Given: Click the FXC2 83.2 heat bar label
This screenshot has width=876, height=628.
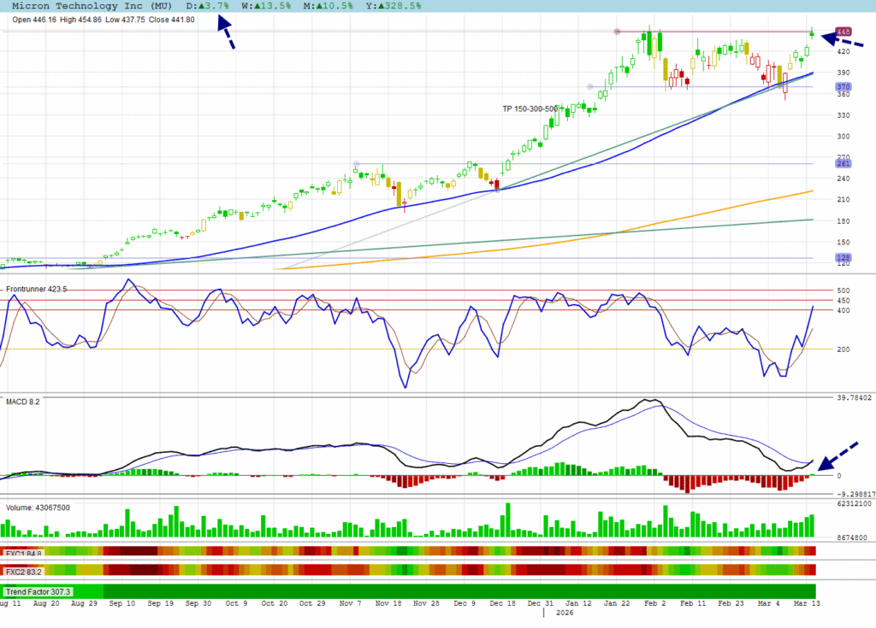Looking at the screenshot, I should [24, 571].
